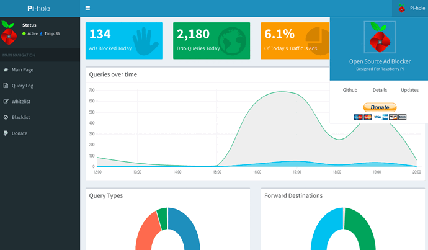428x250 pixels.
Task: Click the Blacklist ban icon
Action: (x=6, y=117)
